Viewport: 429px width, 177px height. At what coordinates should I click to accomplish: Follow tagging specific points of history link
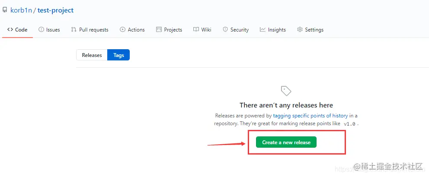(x=311, y=116)
